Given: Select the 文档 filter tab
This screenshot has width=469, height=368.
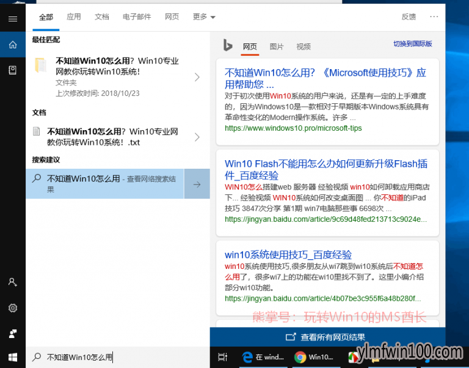Looking at the screenshot, I should coord(102,17).
